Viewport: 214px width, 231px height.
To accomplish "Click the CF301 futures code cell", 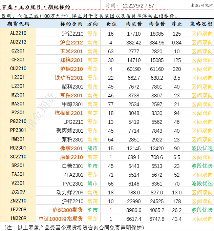I will pos(18,60).
